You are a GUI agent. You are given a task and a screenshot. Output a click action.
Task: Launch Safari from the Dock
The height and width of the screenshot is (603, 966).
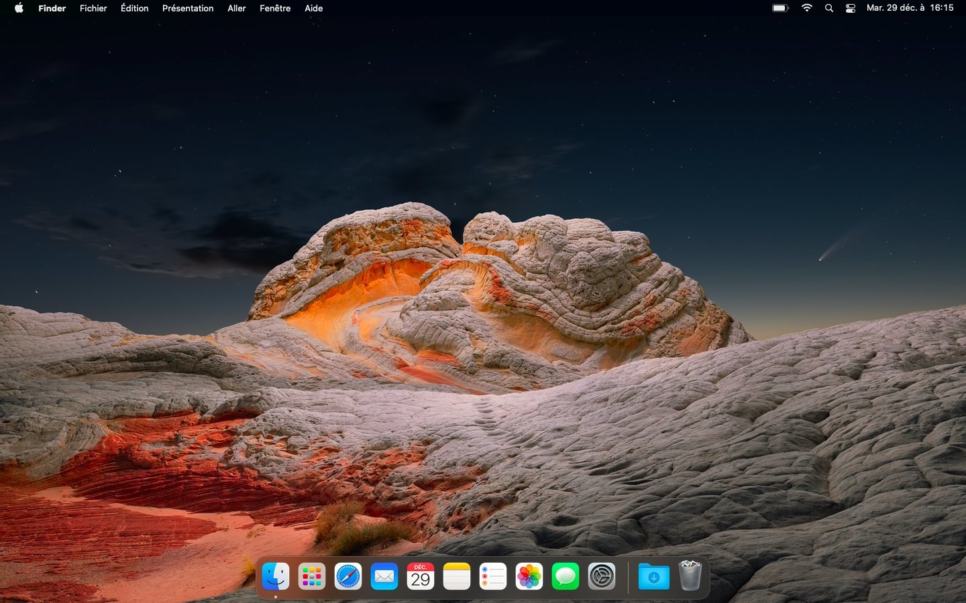tap(348, 576)
